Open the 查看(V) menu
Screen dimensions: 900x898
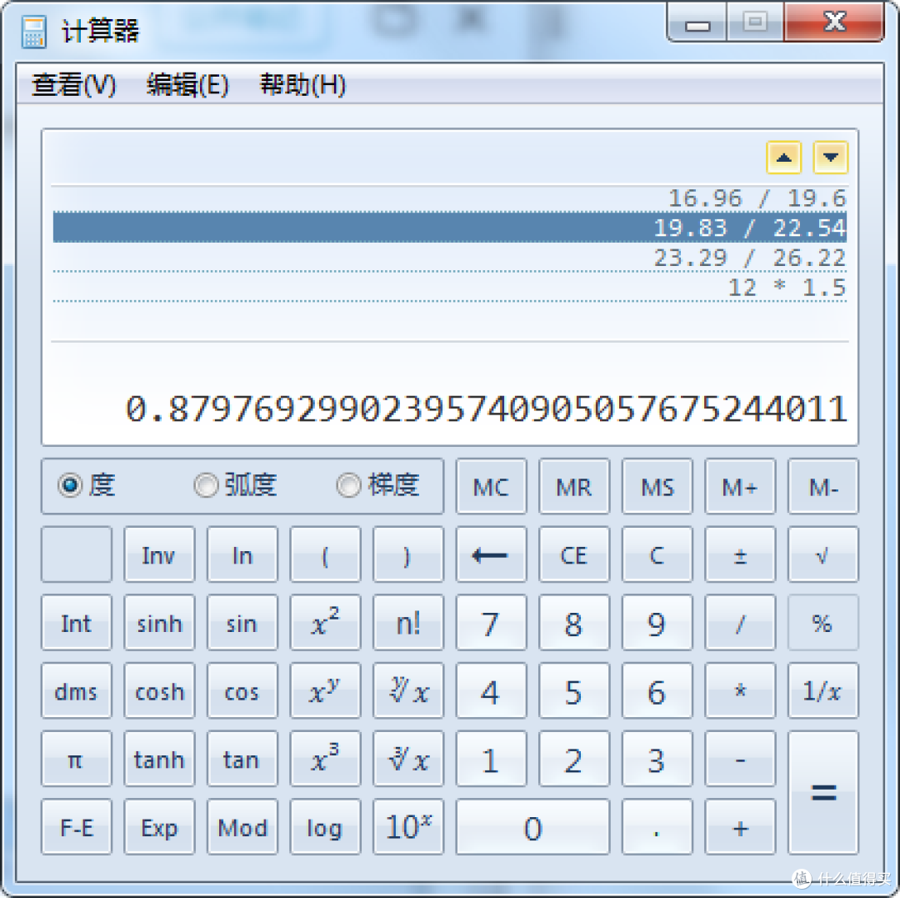(73, 85)
